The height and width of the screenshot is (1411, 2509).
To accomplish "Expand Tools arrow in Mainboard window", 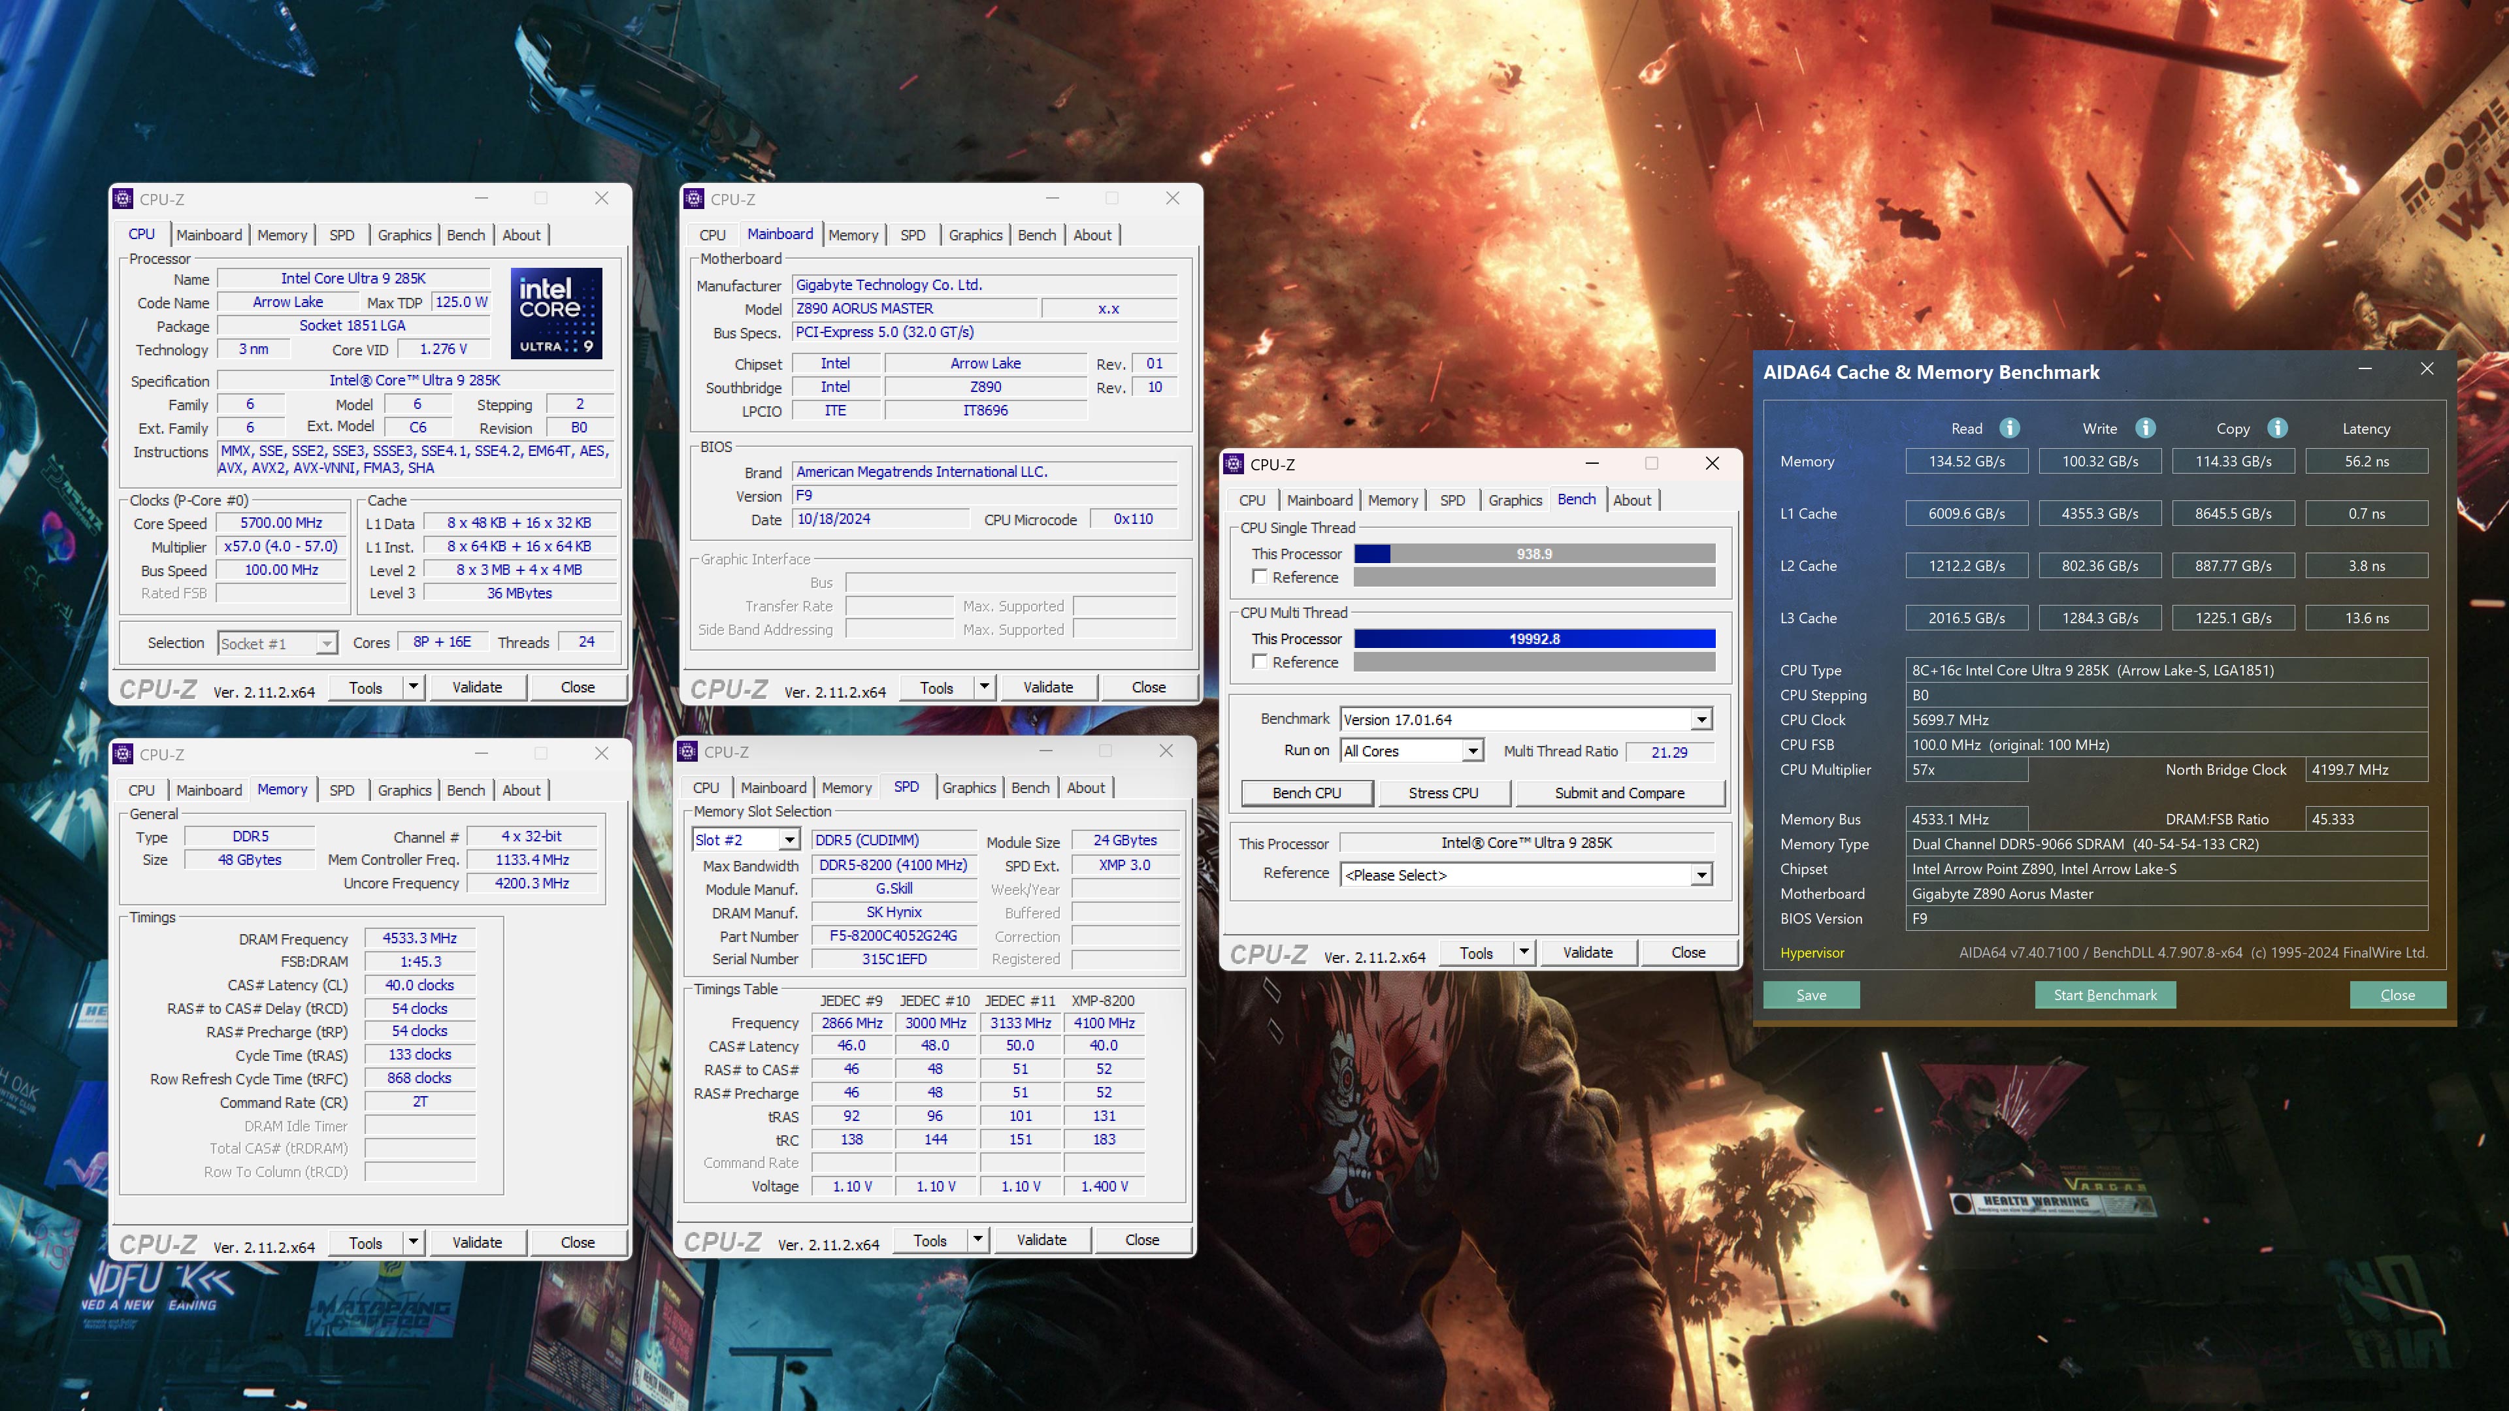I will click(x=984, y=687).
